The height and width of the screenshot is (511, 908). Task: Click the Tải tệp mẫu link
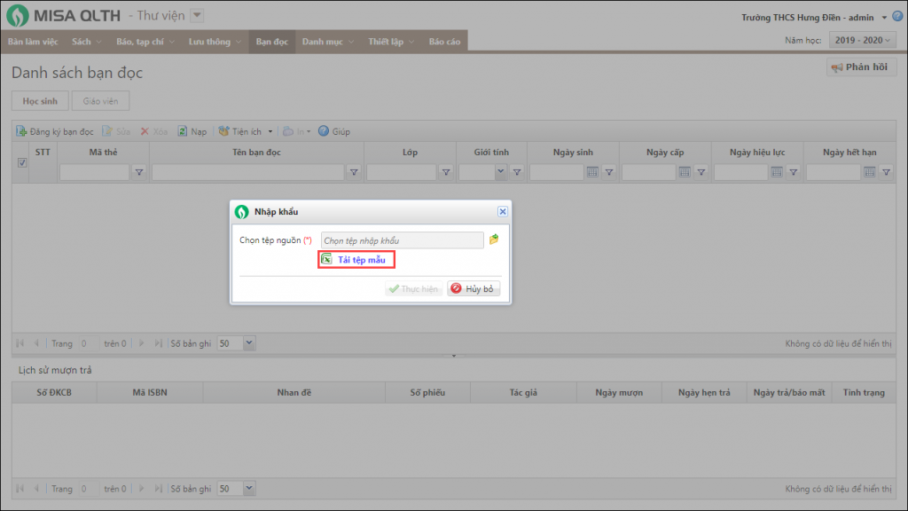361,260
